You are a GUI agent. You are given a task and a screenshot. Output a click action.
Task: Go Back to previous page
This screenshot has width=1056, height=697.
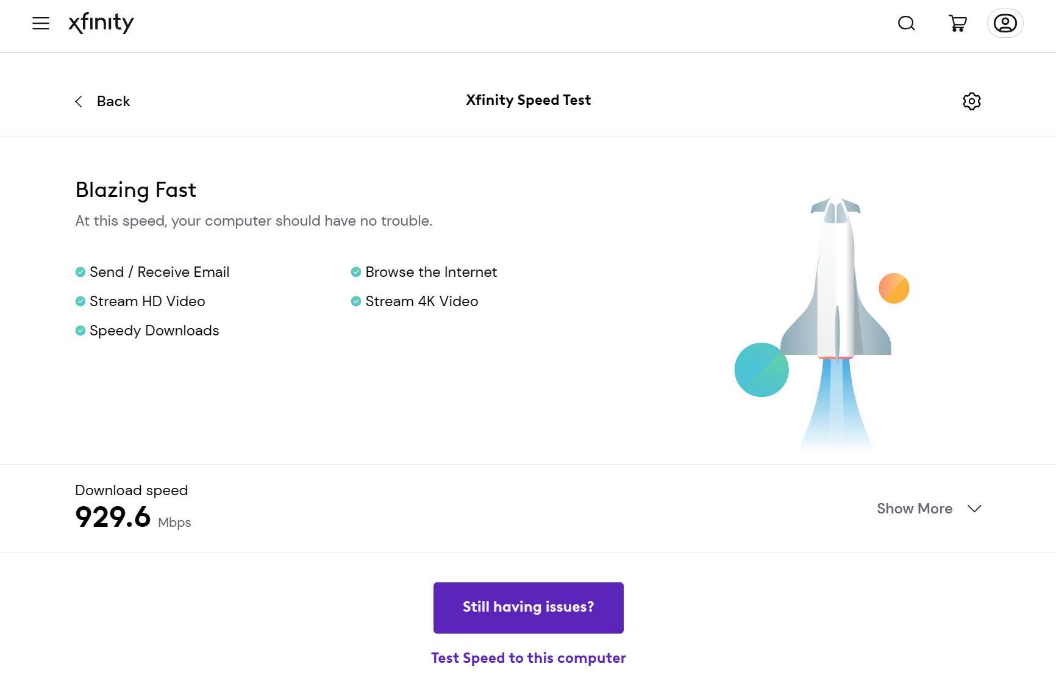pos(113,101)
